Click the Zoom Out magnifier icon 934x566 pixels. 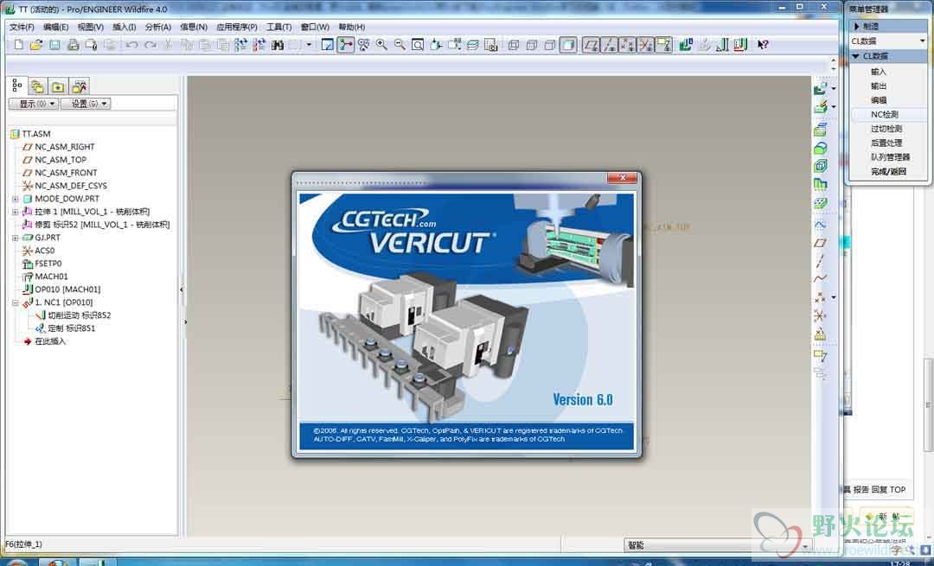[x=400, y=45]
